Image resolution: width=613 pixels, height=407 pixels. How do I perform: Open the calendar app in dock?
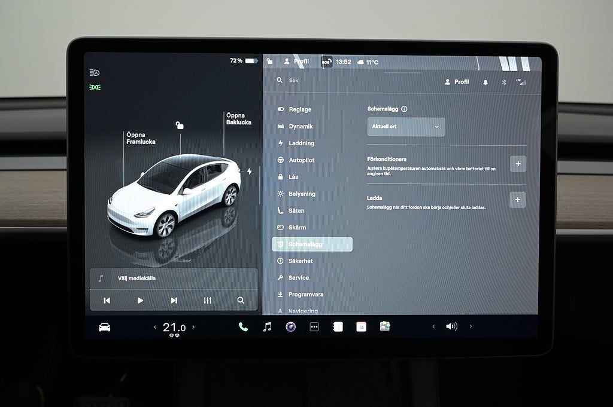click(361, 327)
